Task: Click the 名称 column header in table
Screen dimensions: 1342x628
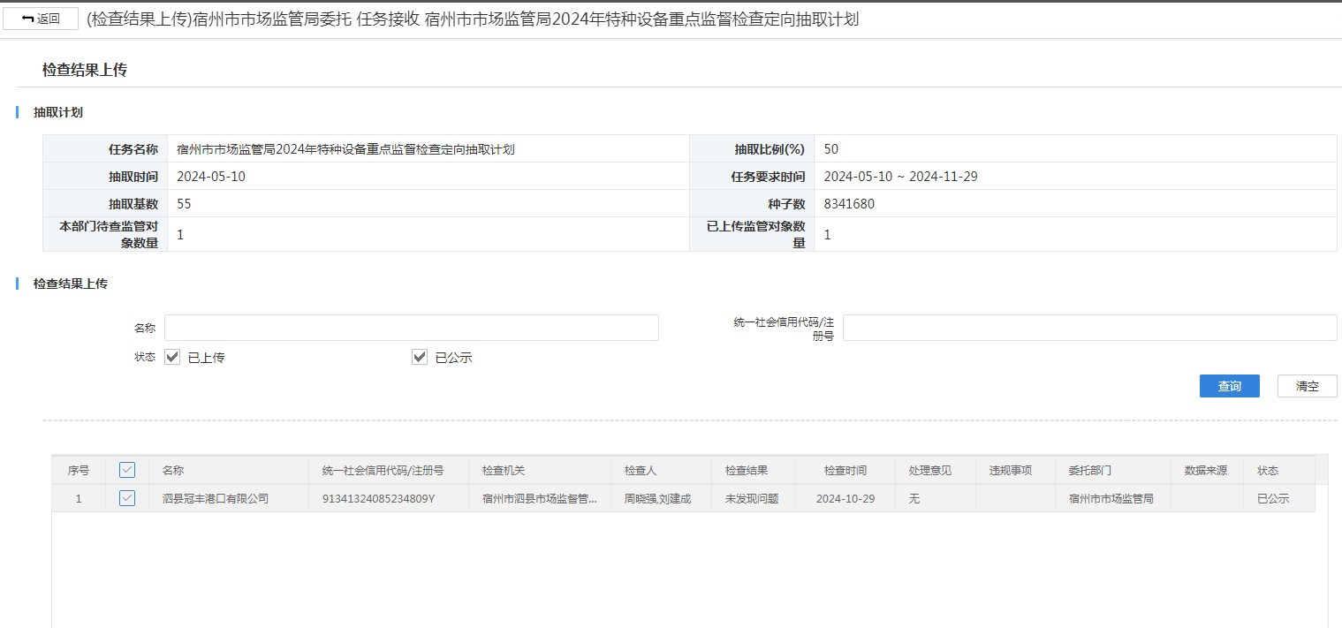Action: pyautogui.click(x=229, y=471)
